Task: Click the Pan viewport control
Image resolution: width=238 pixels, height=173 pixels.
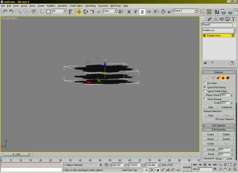Action: point(225,169)
